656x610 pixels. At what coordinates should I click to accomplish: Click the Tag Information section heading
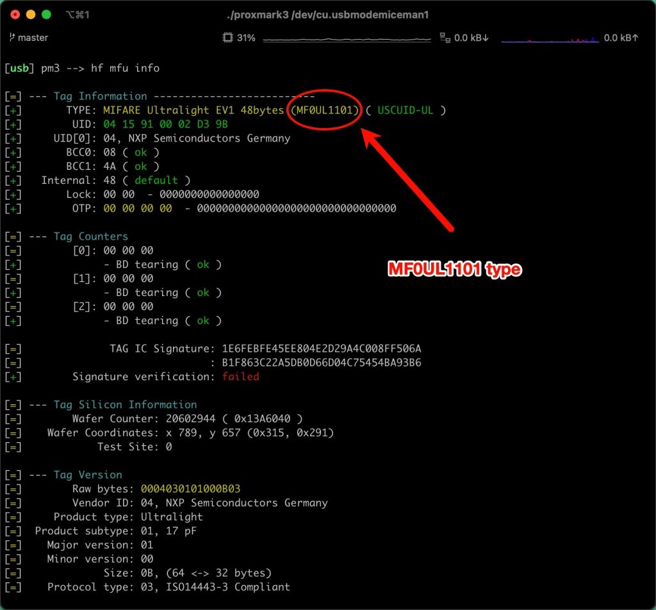(101, 96)
